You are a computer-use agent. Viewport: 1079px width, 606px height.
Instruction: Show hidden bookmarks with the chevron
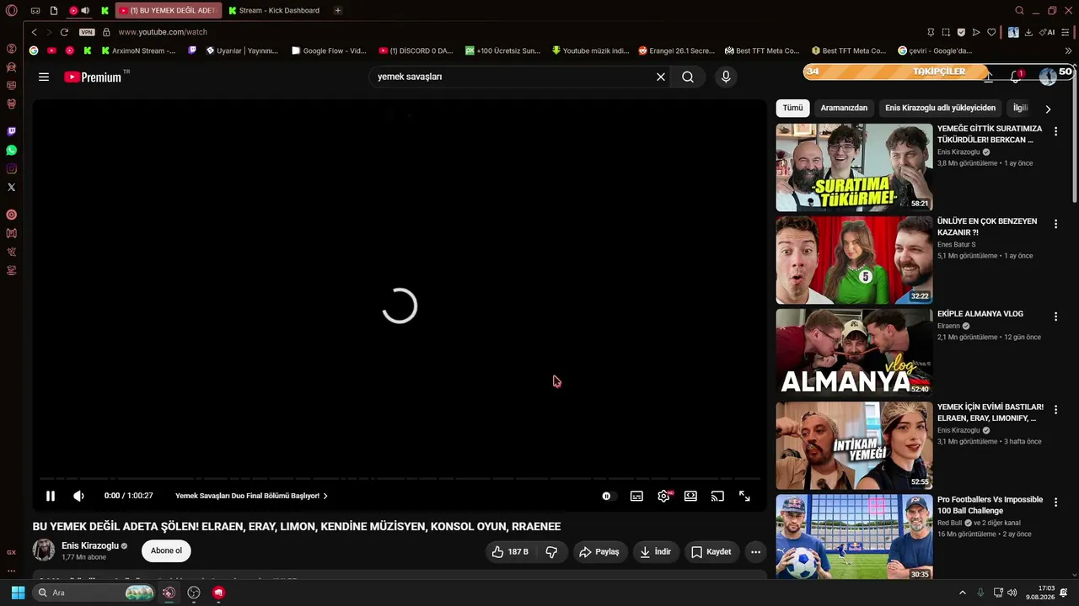(1069, 50)
